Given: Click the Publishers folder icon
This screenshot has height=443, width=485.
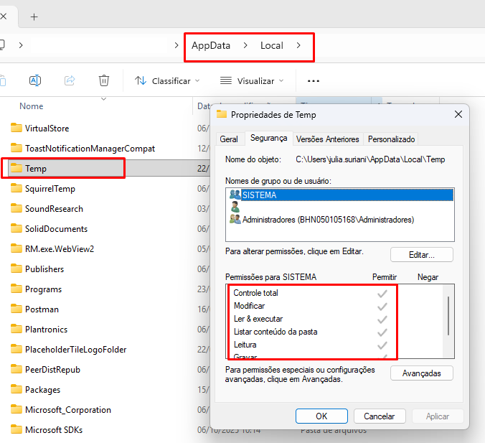Looking at the screenshot, I should 16,269.
